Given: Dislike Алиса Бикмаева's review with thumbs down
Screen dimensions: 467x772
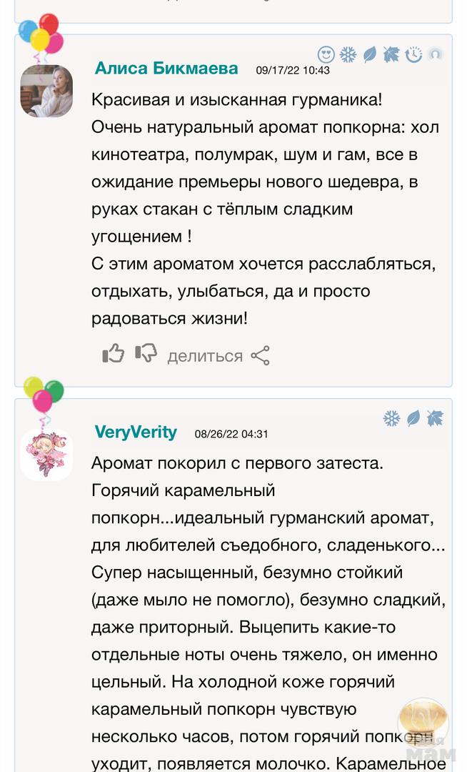Looking at the screenshot, I should pos(146,354).
